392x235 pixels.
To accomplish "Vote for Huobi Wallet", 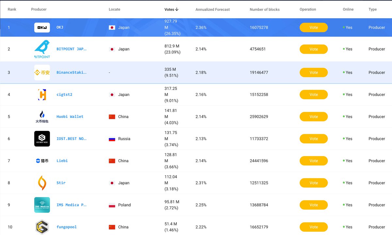I will [x=314, y=117].
